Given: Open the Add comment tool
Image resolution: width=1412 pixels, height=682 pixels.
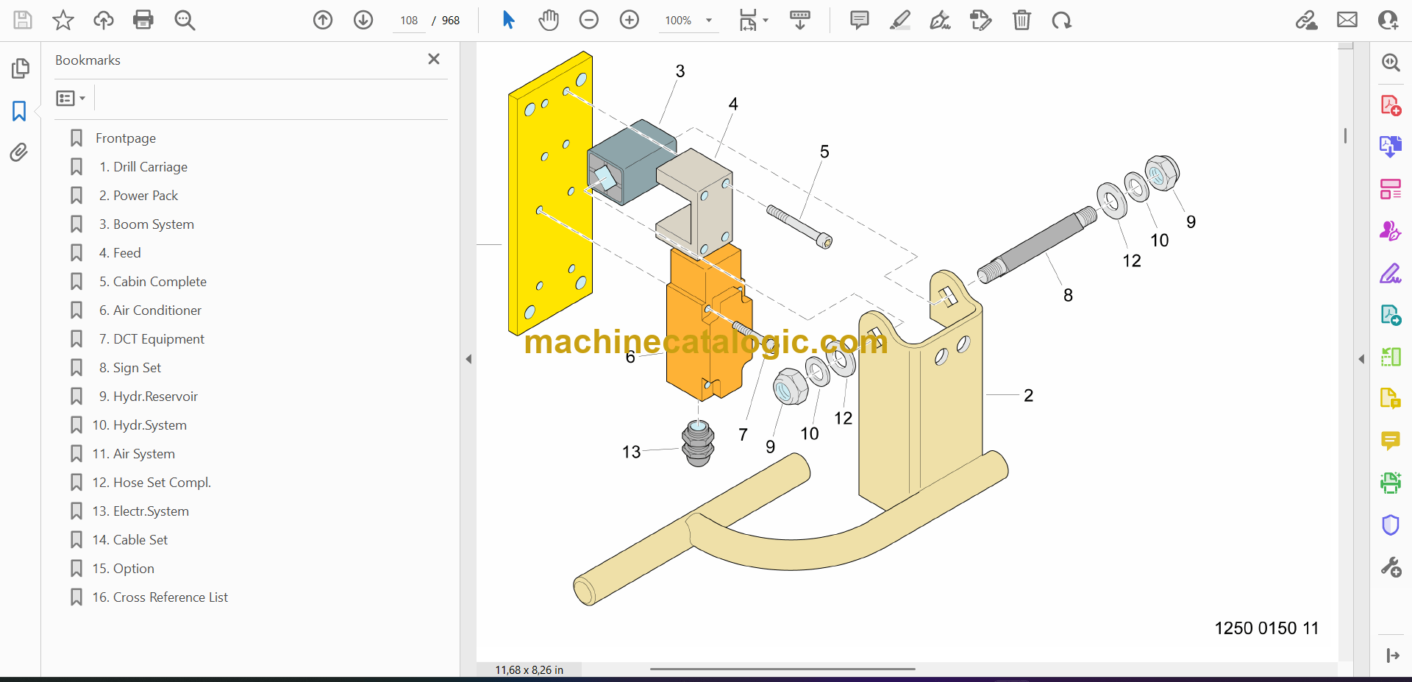Looking at the screenshot, I should tap(859, 20).
